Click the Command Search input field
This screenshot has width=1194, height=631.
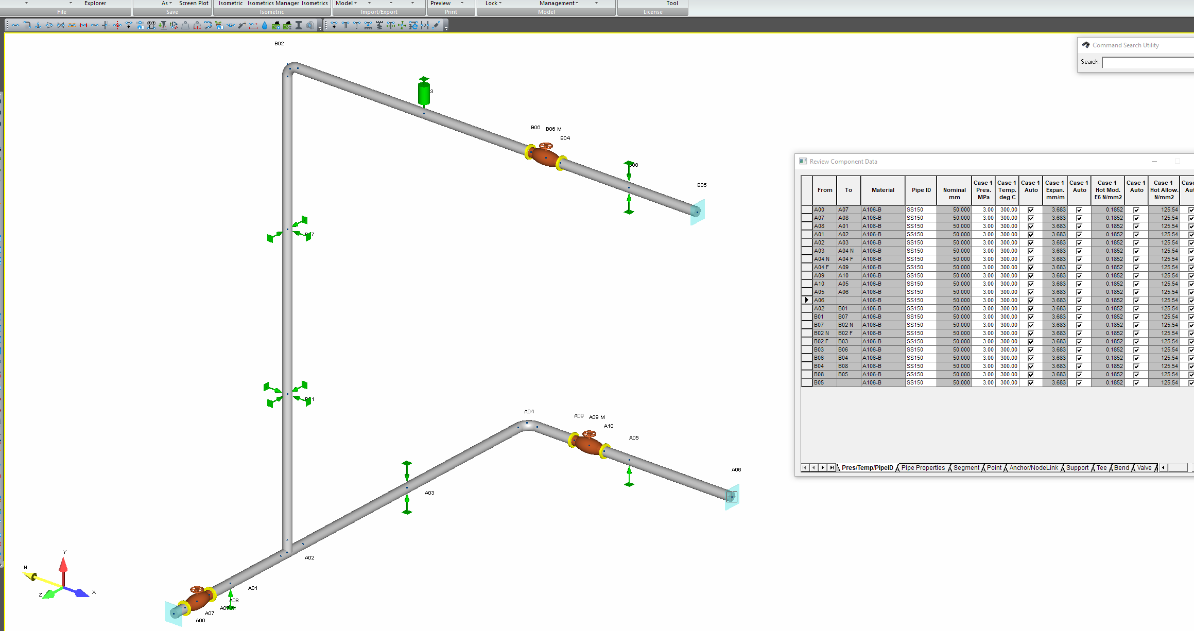point(1148,62)
